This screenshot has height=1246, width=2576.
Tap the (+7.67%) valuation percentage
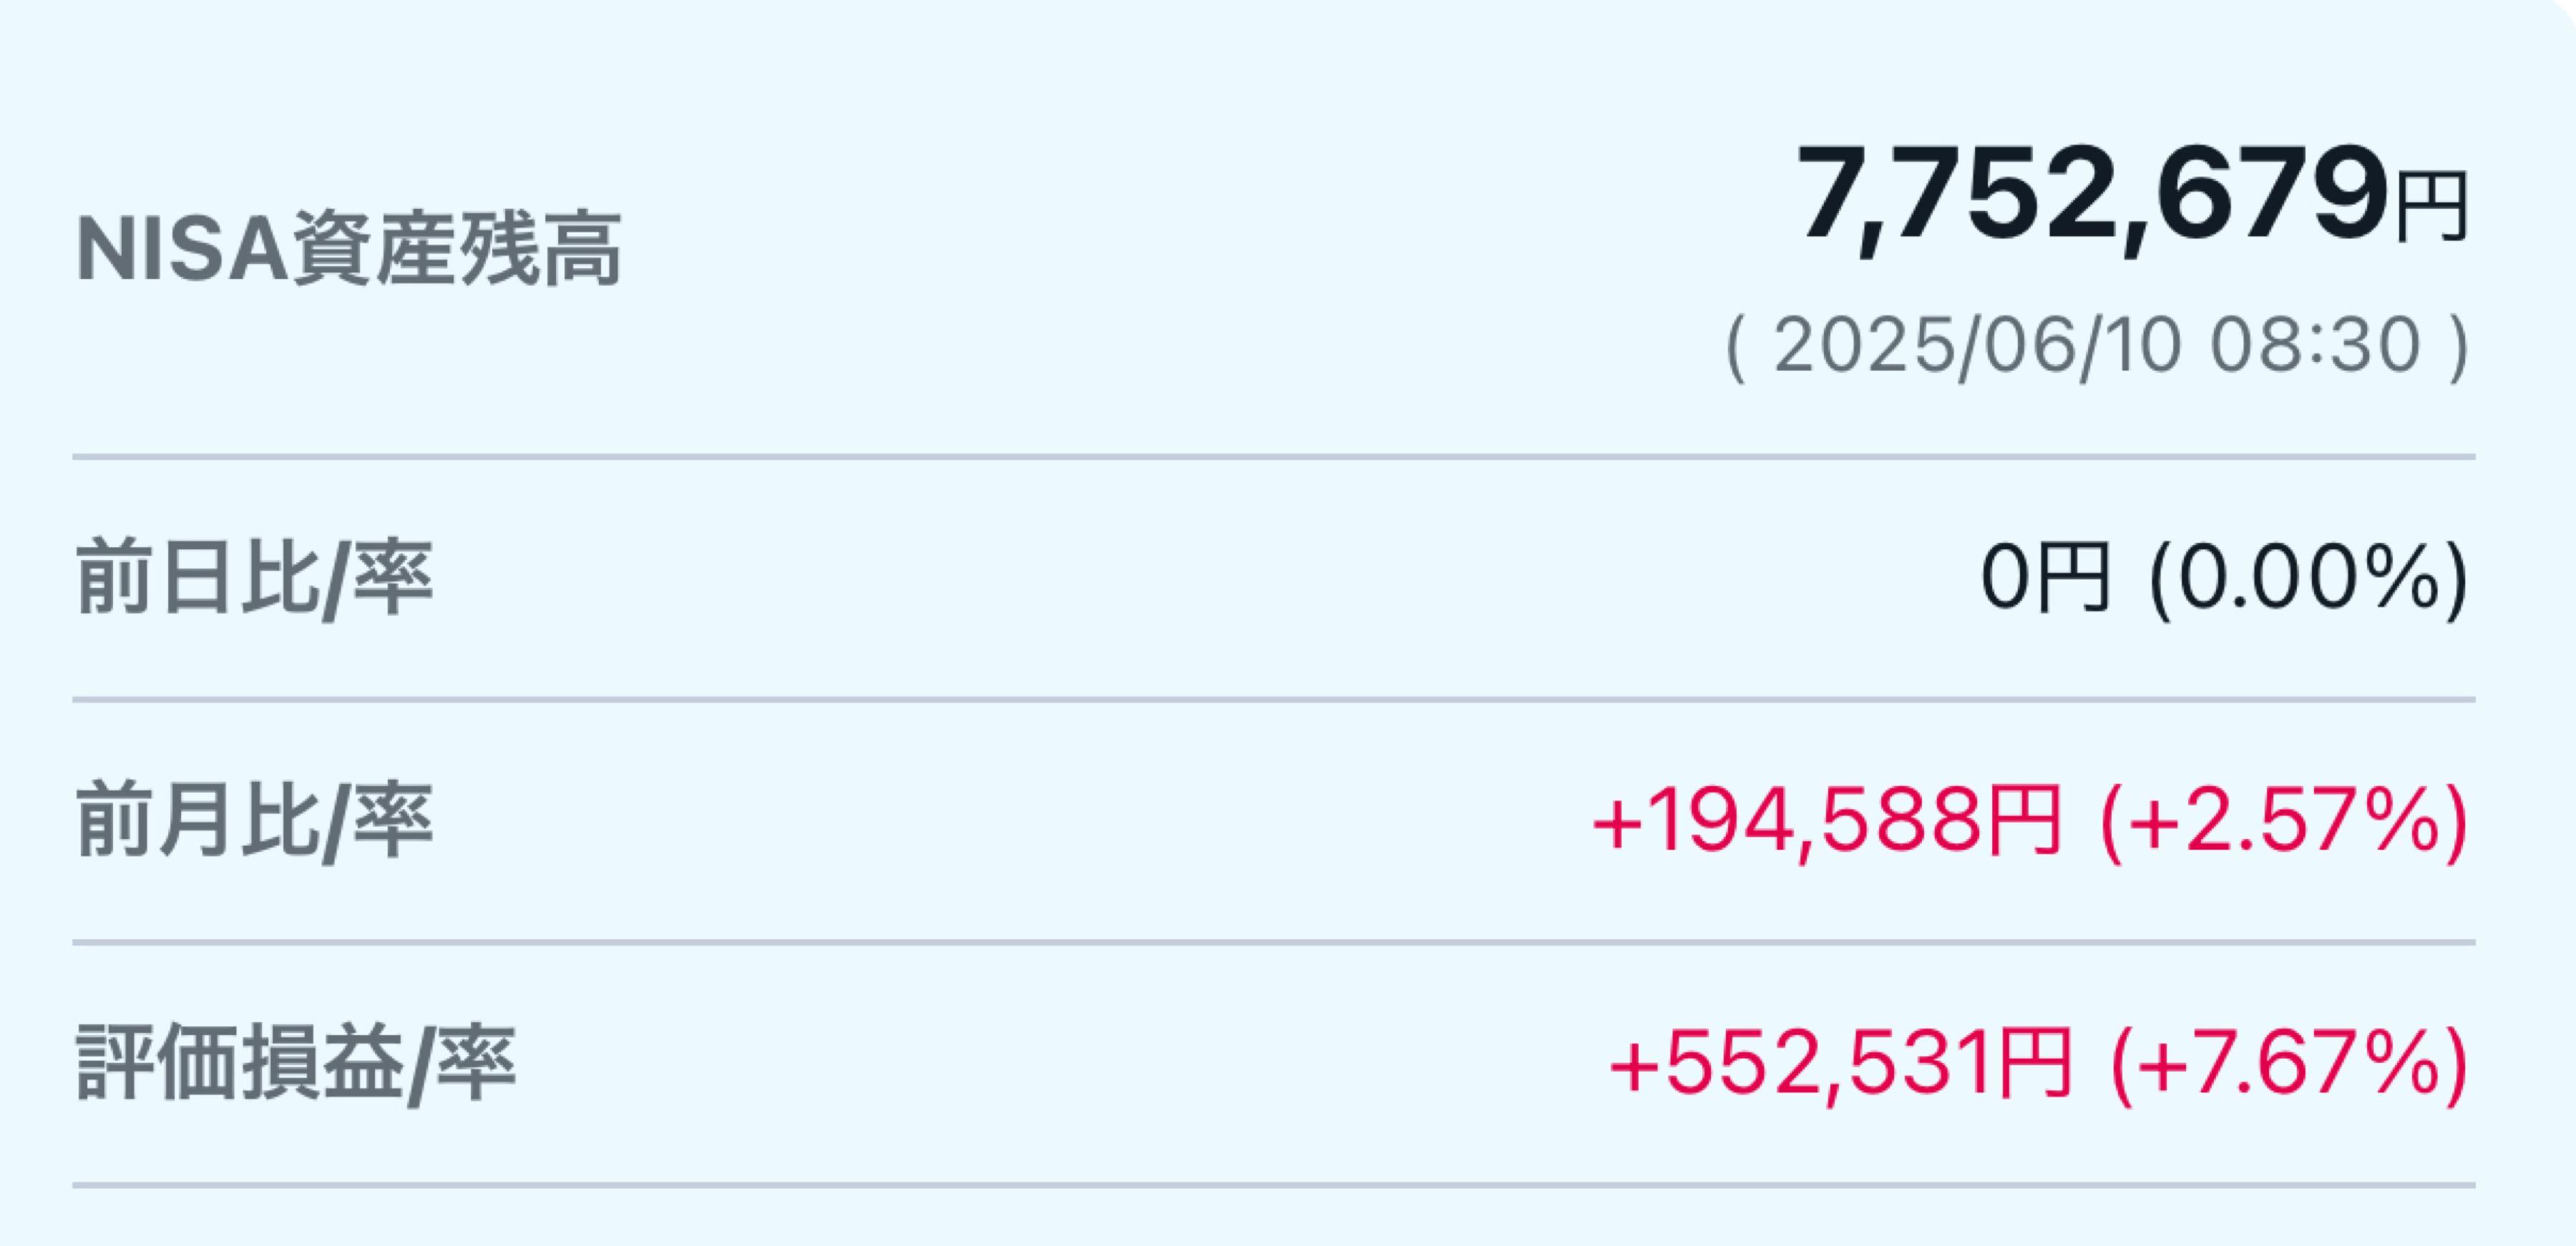pyautogui.click(x=2289, y=1064)
